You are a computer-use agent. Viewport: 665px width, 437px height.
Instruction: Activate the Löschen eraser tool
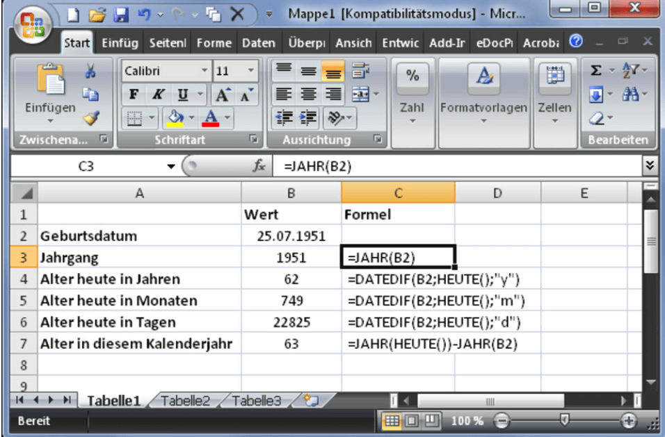(x=596, y=118)
